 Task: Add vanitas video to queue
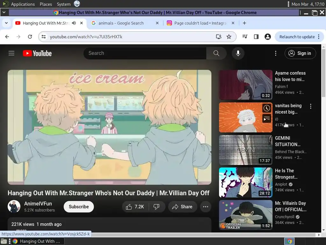click(x=267, y=119)
